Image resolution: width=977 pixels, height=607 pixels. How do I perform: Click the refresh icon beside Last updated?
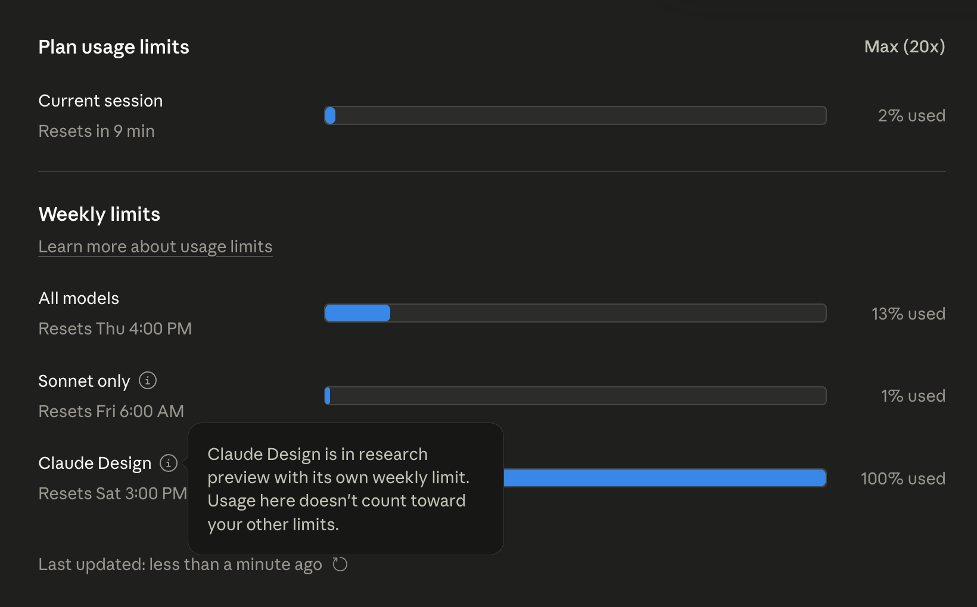point(340,564)
